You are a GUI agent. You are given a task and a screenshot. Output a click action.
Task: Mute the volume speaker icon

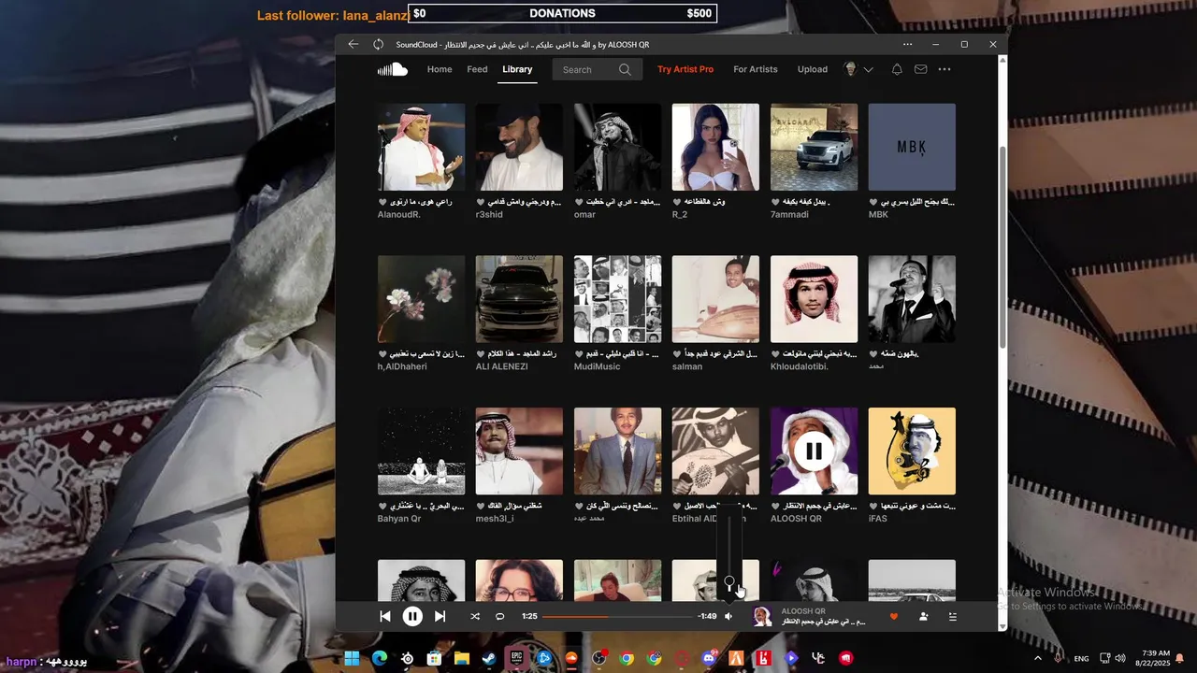click(728, 616)
